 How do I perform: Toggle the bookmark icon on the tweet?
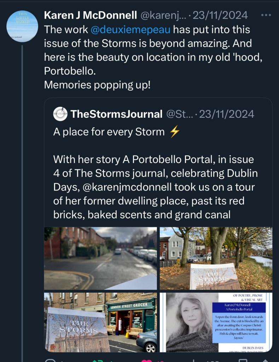[x=243, y=360]
